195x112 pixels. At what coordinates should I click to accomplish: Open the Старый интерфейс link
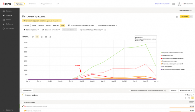click(x=162, y=4)
